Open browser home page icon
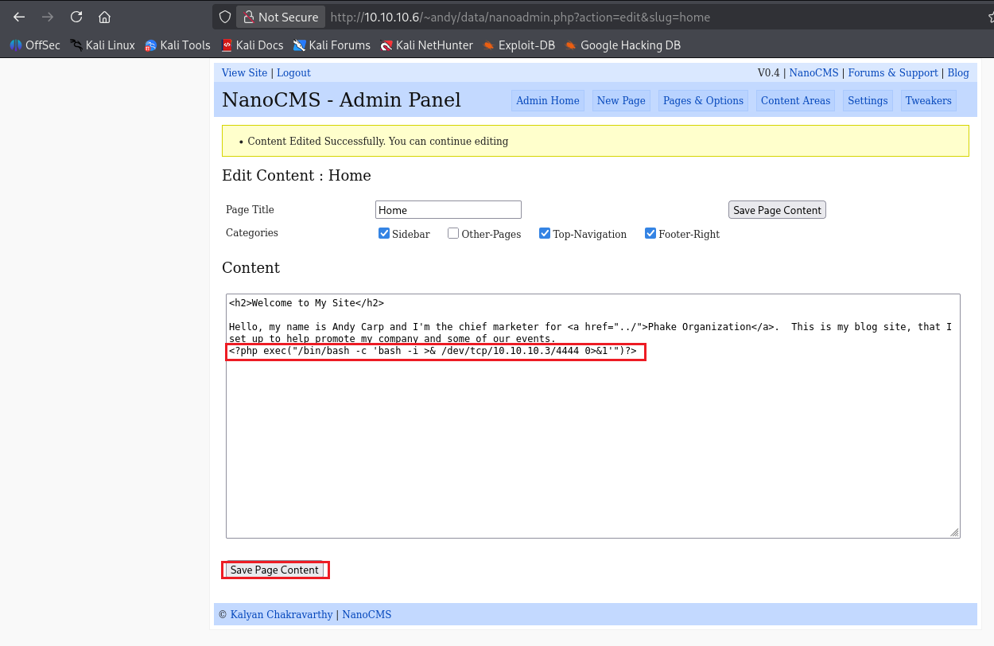Screen dimensions: 994x646 (x=104, y=17)
